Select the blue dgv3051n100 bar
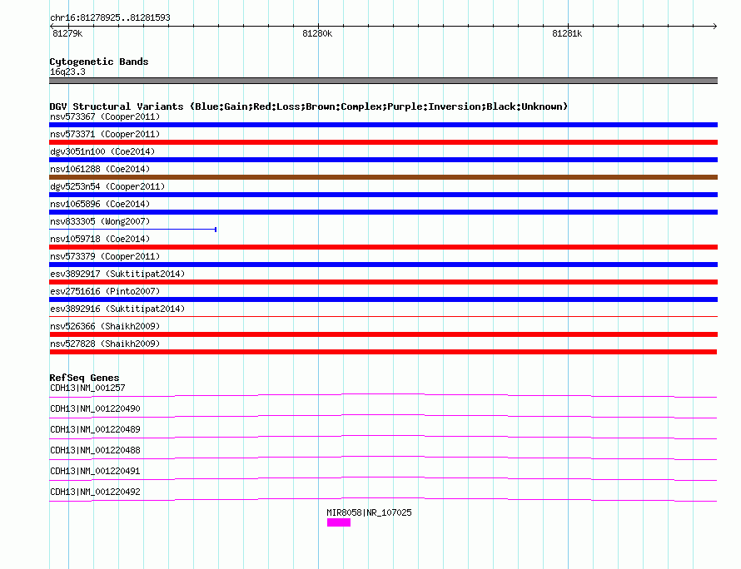 point(383,160)
